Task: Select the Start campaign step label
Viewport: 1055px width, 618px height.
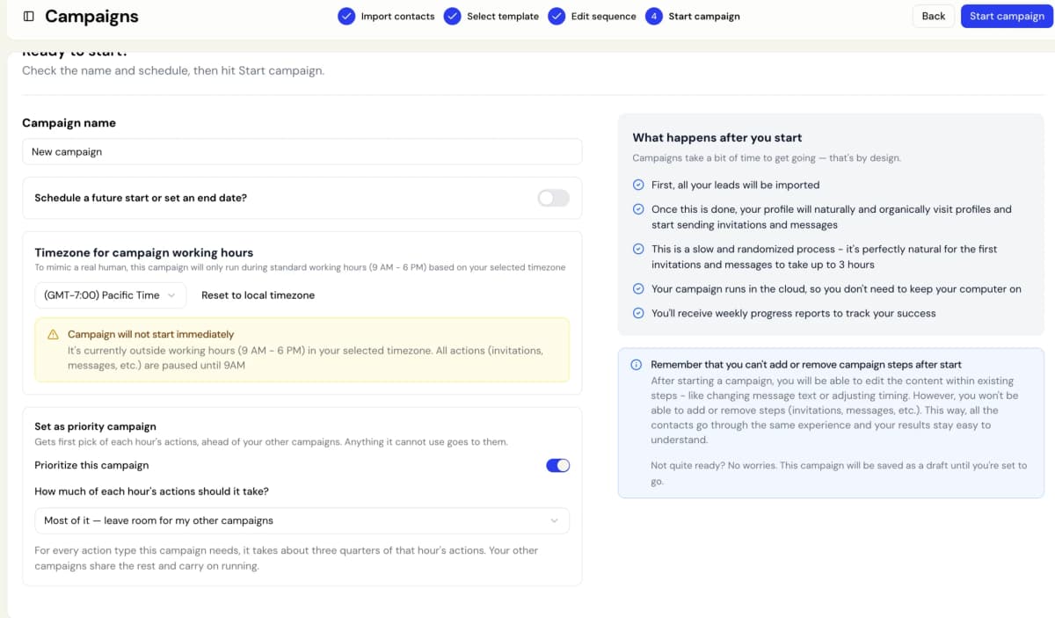Action: point(704,16)
